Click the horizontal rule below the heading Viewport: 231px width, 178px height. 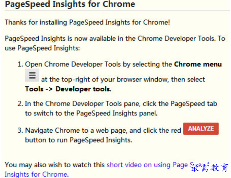117,10
